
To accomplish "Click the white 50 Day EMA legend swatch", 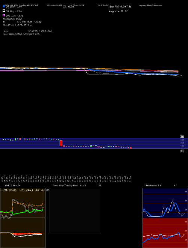I will 4,11.
